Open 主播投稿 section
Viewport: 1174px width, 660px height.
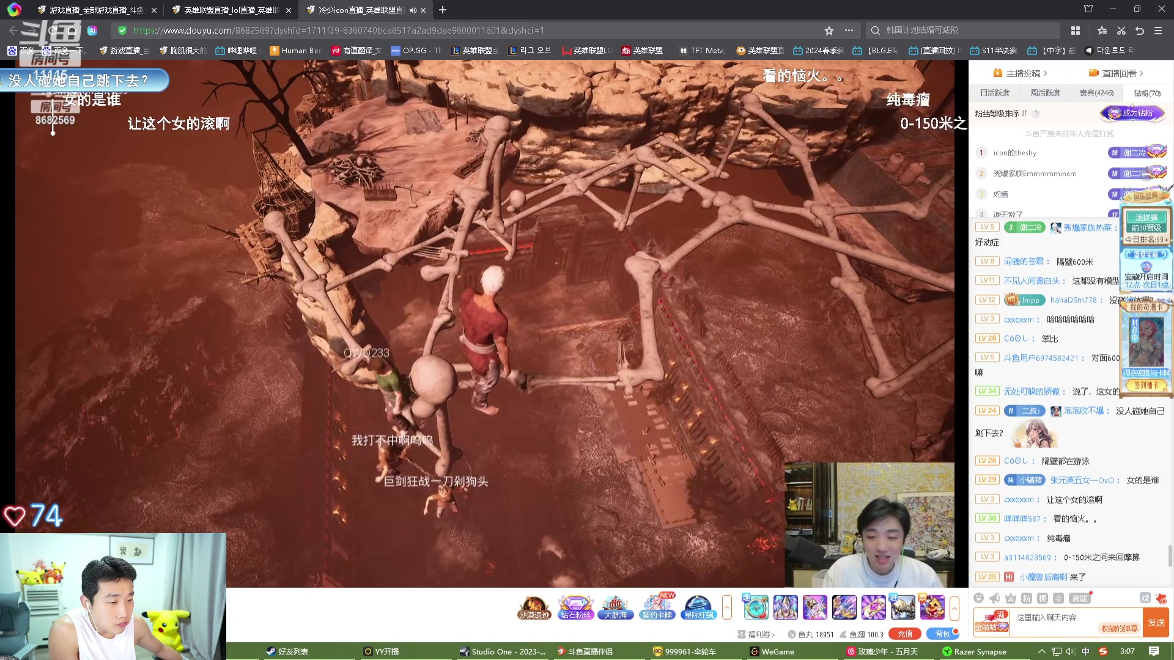pos(1021,73)
